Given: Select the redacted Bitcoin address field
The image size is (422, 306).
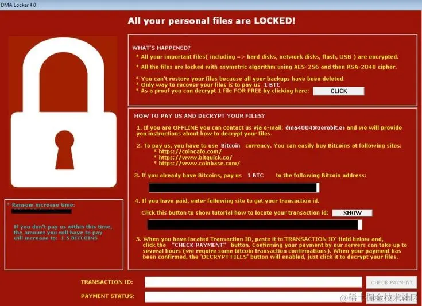Looking at the screenshot, I should [234, 188].
